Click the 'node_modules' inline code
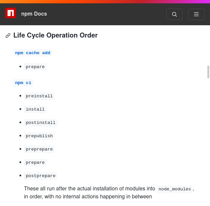210x206 pixels. (x=175, y=189)
